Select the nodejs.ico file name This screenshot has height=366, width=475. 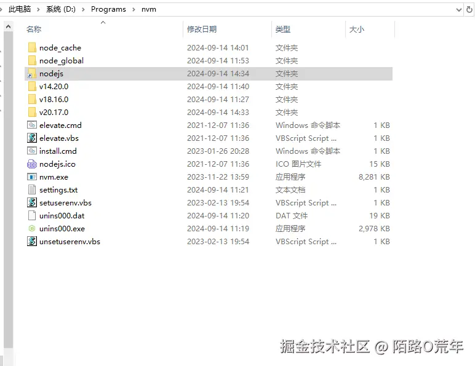click(x=57, y=164)
